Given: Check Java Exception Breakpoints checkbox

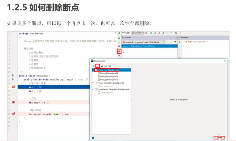Looking at the screenshot, I should click(96, 83).
